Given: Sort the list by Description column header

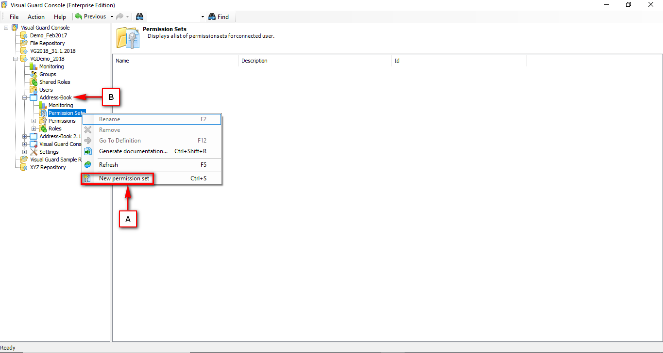Looking at the screenshot, I should pos(315,61).
